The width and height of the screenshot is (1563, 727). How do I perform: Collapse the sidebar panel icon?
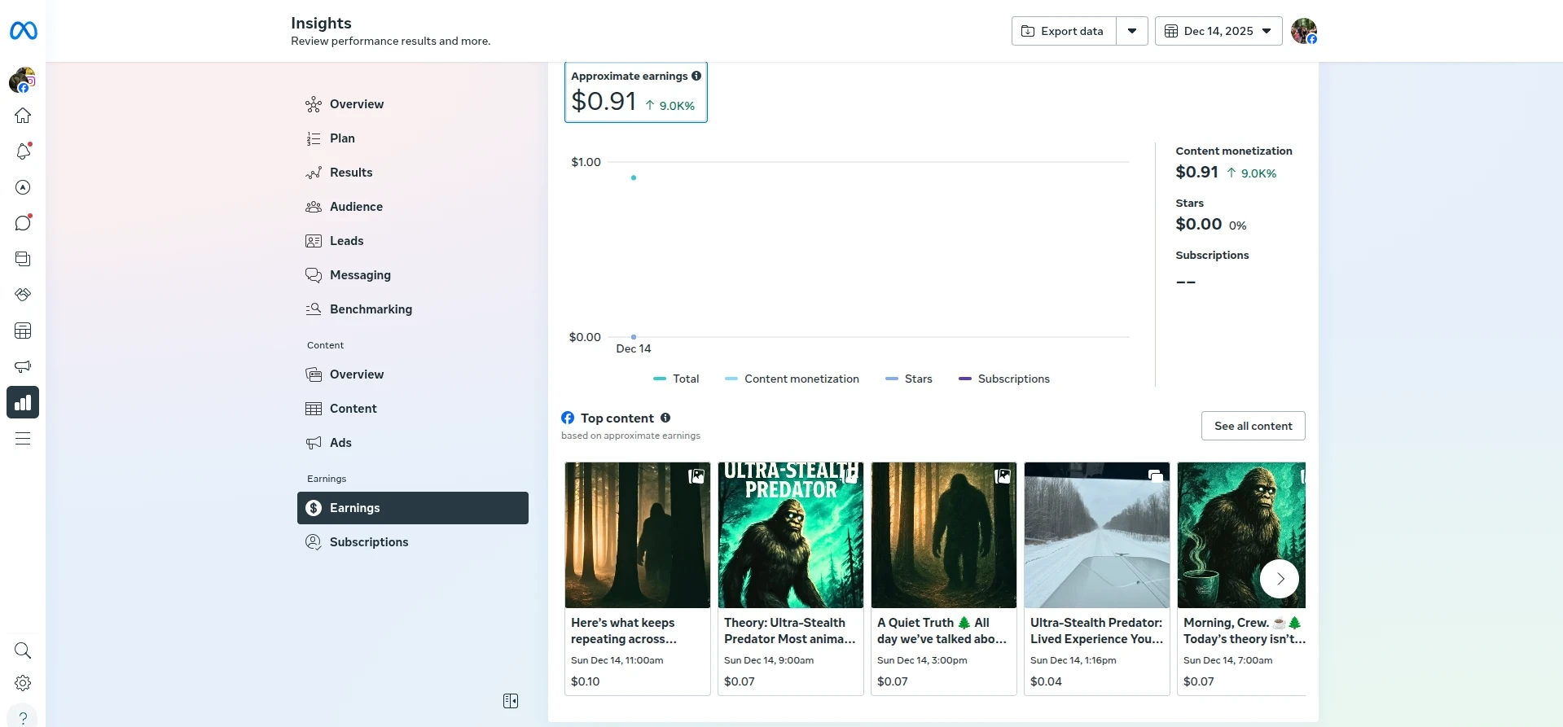[511, 701]
